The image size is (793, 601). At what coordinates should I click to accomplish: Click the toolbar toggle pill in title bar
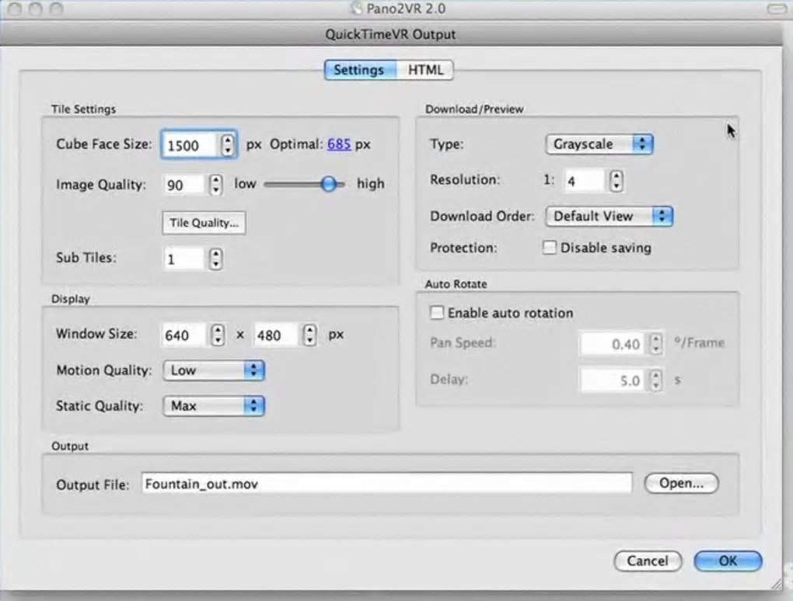pyautogui.click(x=777, y=9)
